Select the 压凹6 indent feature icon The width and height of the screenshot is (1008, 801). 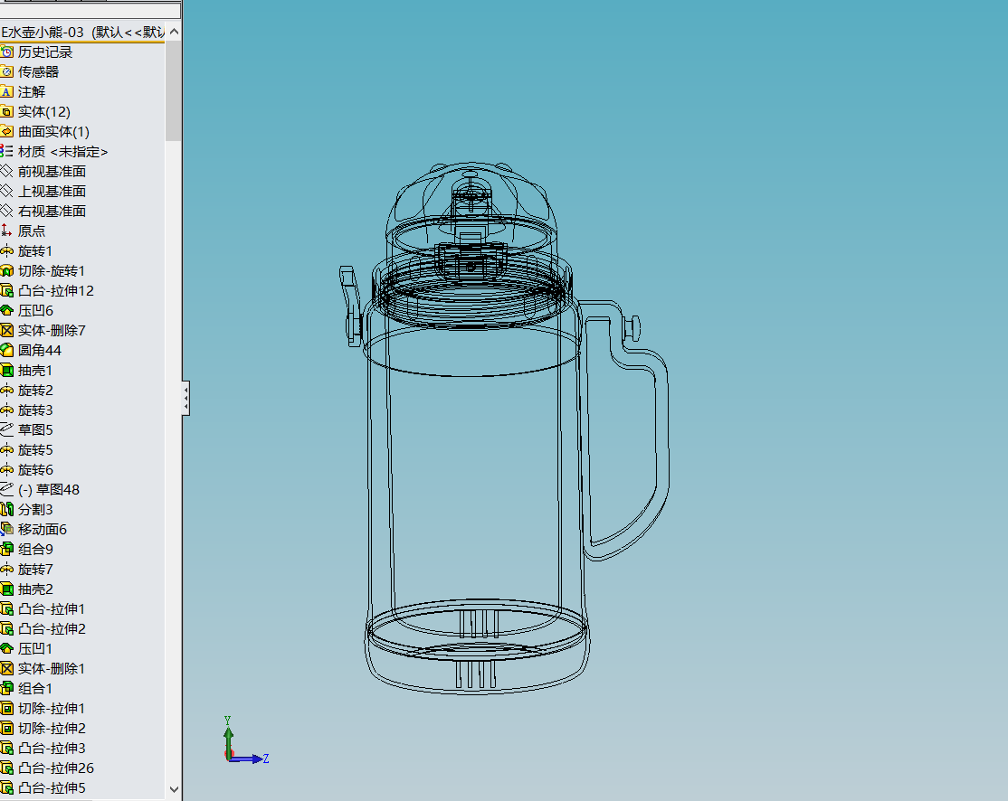(7, 311)
